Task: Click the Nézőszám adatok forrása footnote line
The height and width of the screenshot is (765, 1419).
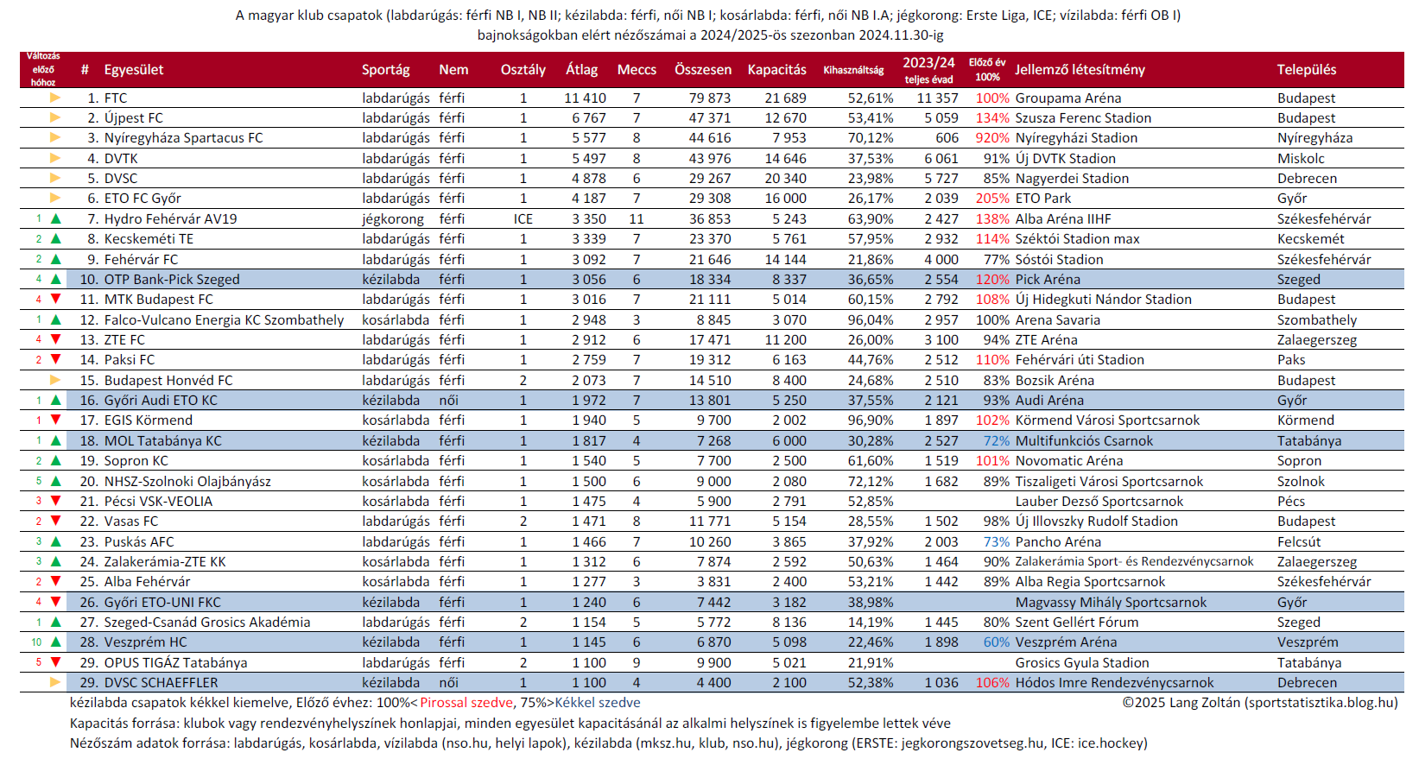Action: [x=608, y=743]
